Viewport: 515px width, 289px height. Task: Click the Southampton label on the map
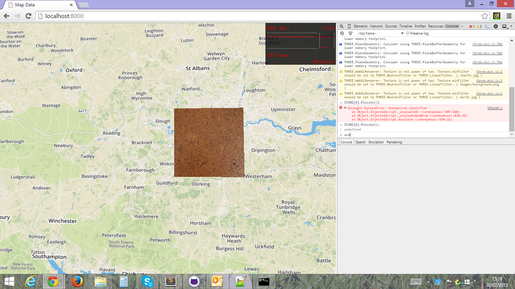[49, 257]
